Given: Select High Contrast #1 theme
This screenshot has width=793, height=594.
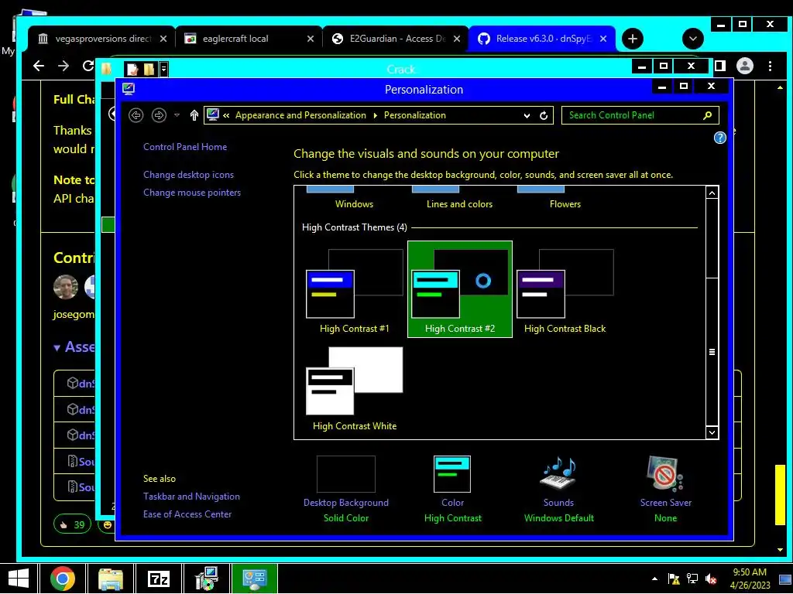Looking at the screenshot, I should 355,291.
